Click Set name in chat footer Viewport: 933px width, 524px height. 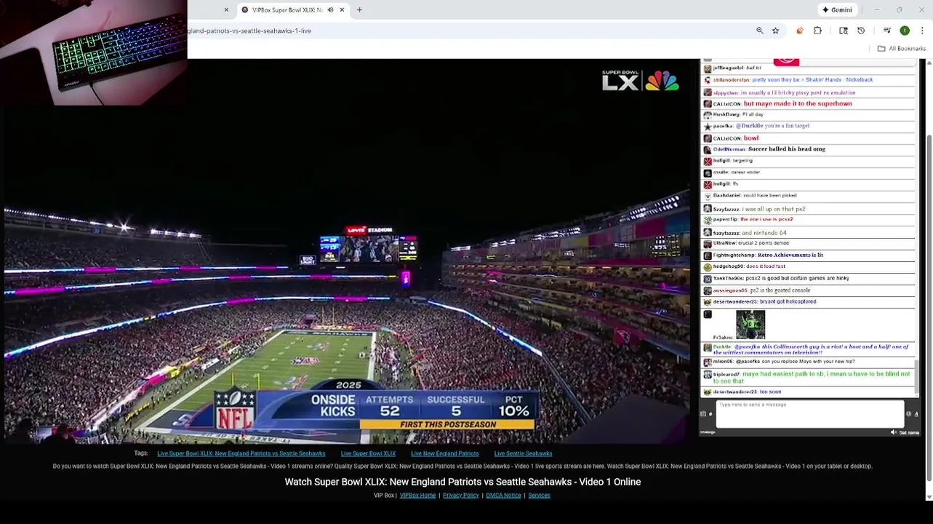pos(909,432)
